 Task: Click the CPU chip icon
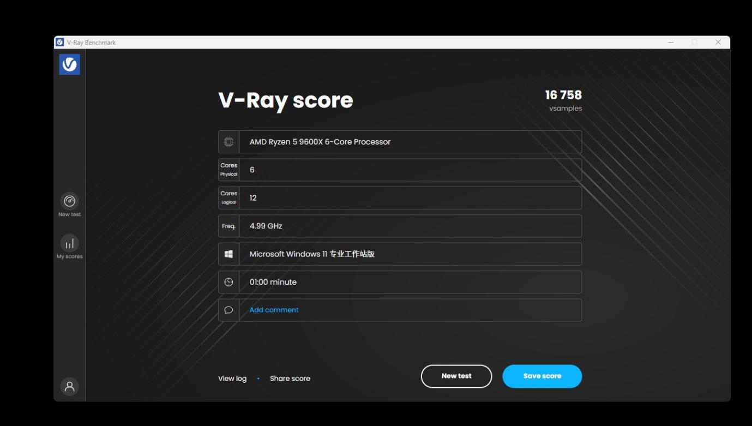pyautogui.click(x=228, y=142)
